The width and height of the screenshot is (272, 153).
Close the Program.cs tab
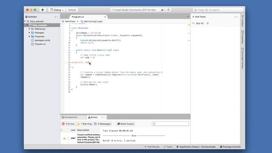tap(105, 17)
